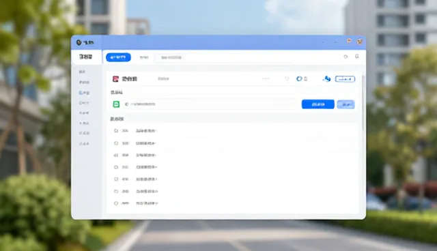Click the orange flag icon in the title bar
The height and width of the screenshot is (251, 437).
coord(349,41)
